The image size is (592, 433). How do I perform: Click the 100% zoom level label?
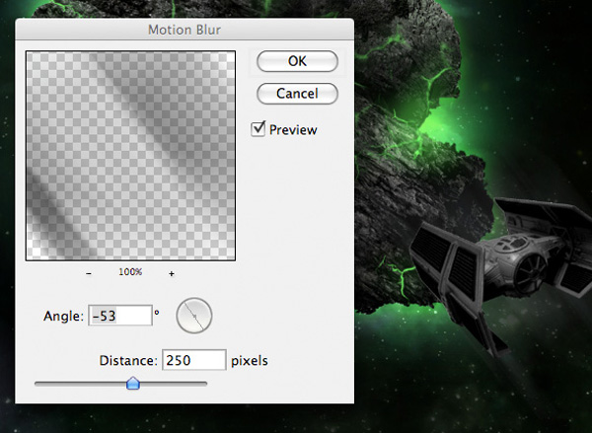[x=131, y=272]
